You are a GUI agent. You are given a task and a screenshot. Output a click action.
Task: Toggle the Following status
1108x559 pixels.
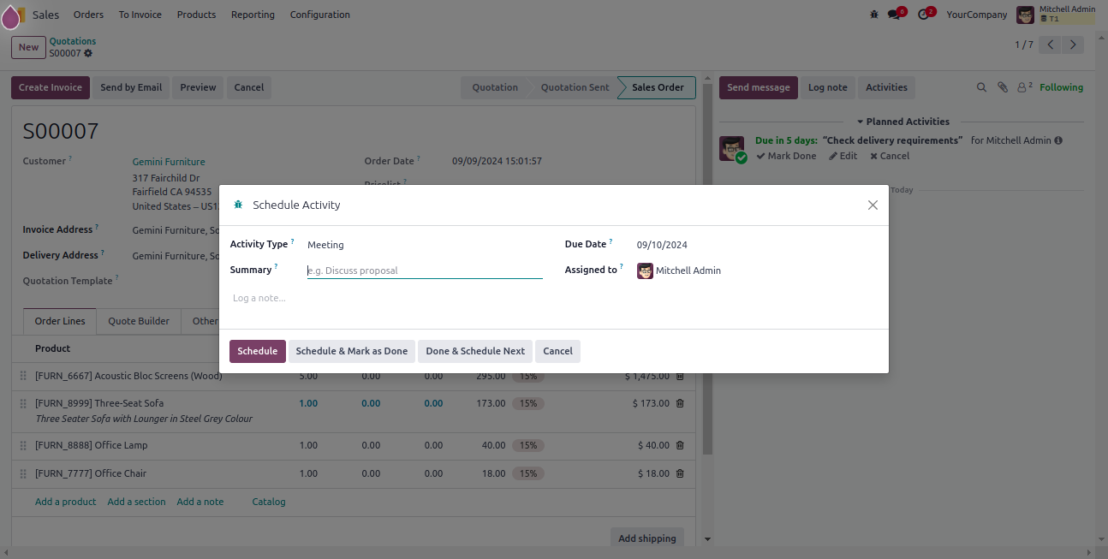point(1061,87)
